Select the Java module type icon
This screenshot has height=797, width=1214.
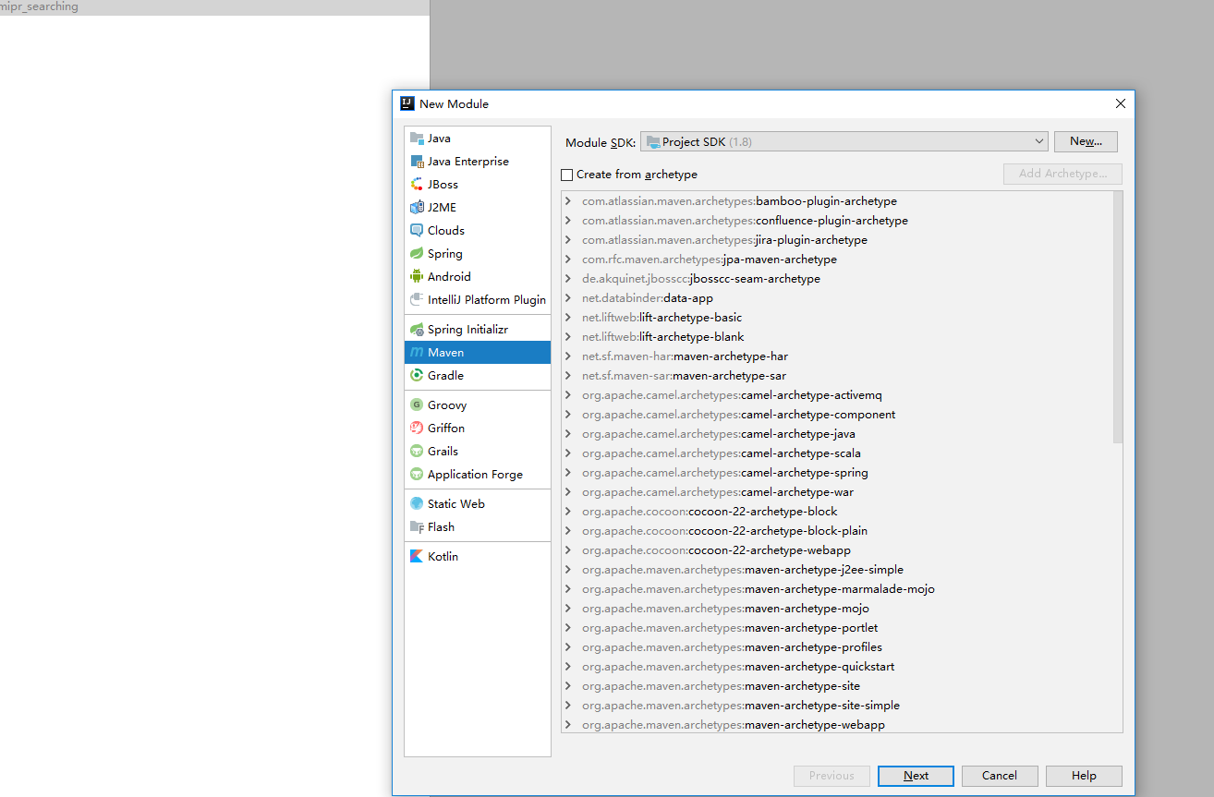[417, 139]
